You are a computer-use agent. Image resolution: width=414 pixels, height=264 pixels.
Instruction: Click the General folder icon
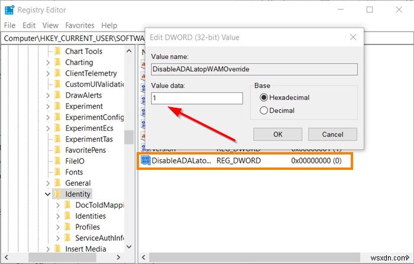[x=57, y=183]
